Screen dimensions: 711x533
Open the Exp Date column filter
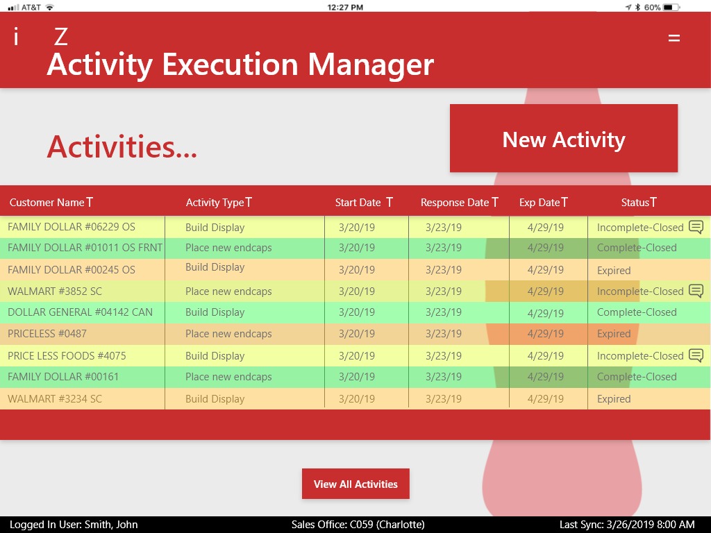[x=564, y=202]
